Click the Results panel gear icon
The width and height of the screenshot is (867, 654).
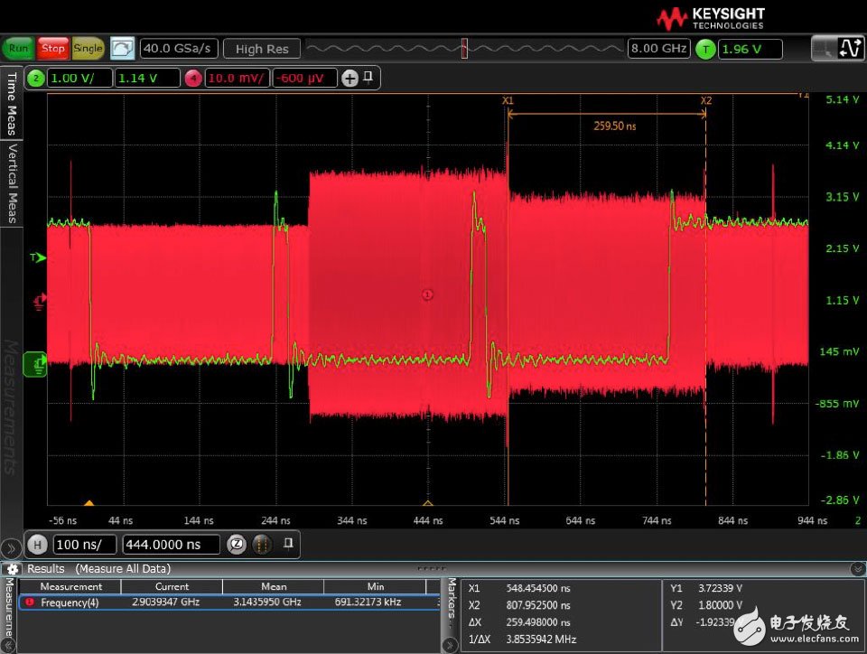12,568
